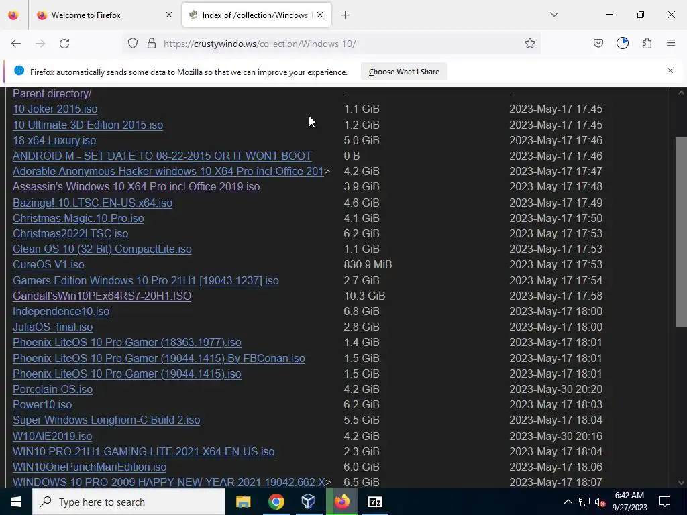Open the Firefox application menu
Viewport: 687px width, 515px height.
pyautogui.click(x=671, y=44)
